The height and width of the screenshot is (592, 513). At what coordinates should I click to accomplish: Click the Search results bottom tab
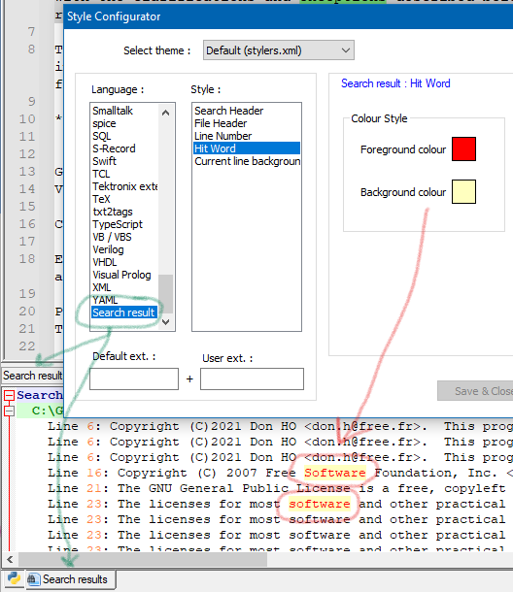70,579
